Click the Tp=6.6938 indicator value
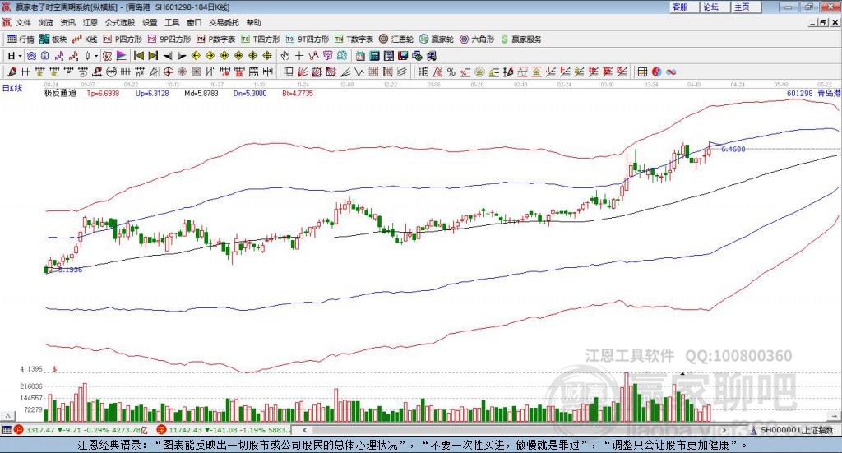 [103, 93]
